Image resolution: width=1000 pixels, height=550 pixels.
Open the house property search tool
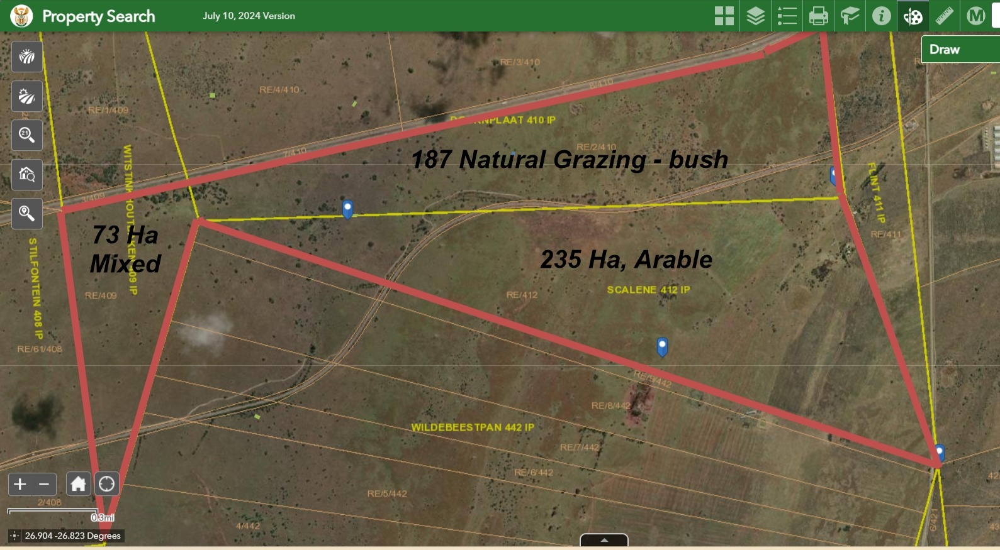(27, 174)
